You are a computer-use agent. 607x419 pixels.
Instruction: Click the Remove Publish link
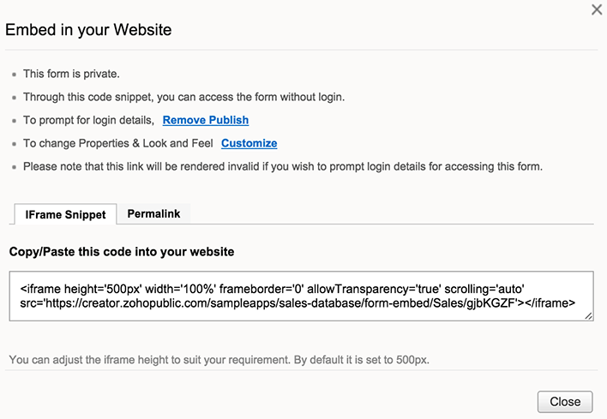pyautogui.click(x=206, y=120)
